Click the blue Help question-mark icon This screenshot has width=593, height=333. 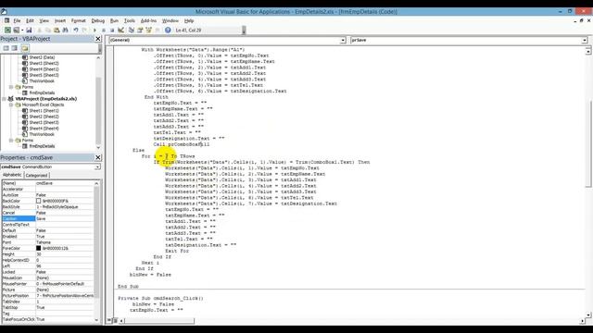168,31
